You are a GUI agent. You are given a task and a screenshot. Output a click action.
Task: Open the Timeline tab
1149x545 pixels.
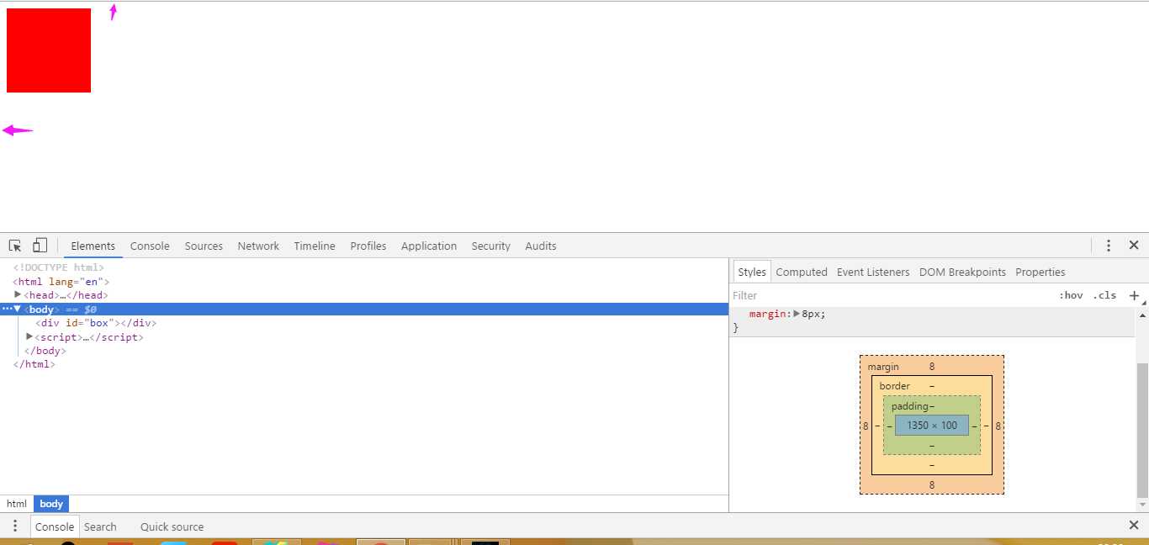tap(315, 246)
